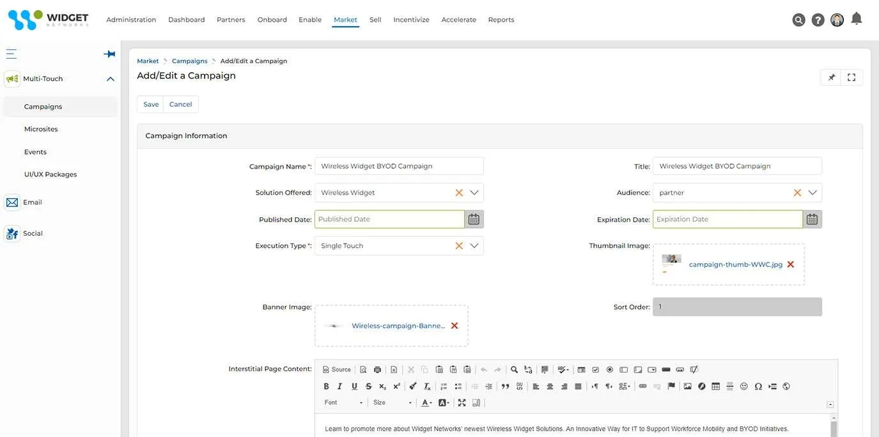Screen dimensions: 879x437
Task: Open the Expiration Date calendar picker
Action: pos(812,219)
